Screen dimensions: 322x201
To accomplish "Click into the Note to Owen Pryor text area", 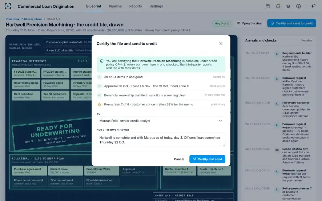I will click(161, 140).
